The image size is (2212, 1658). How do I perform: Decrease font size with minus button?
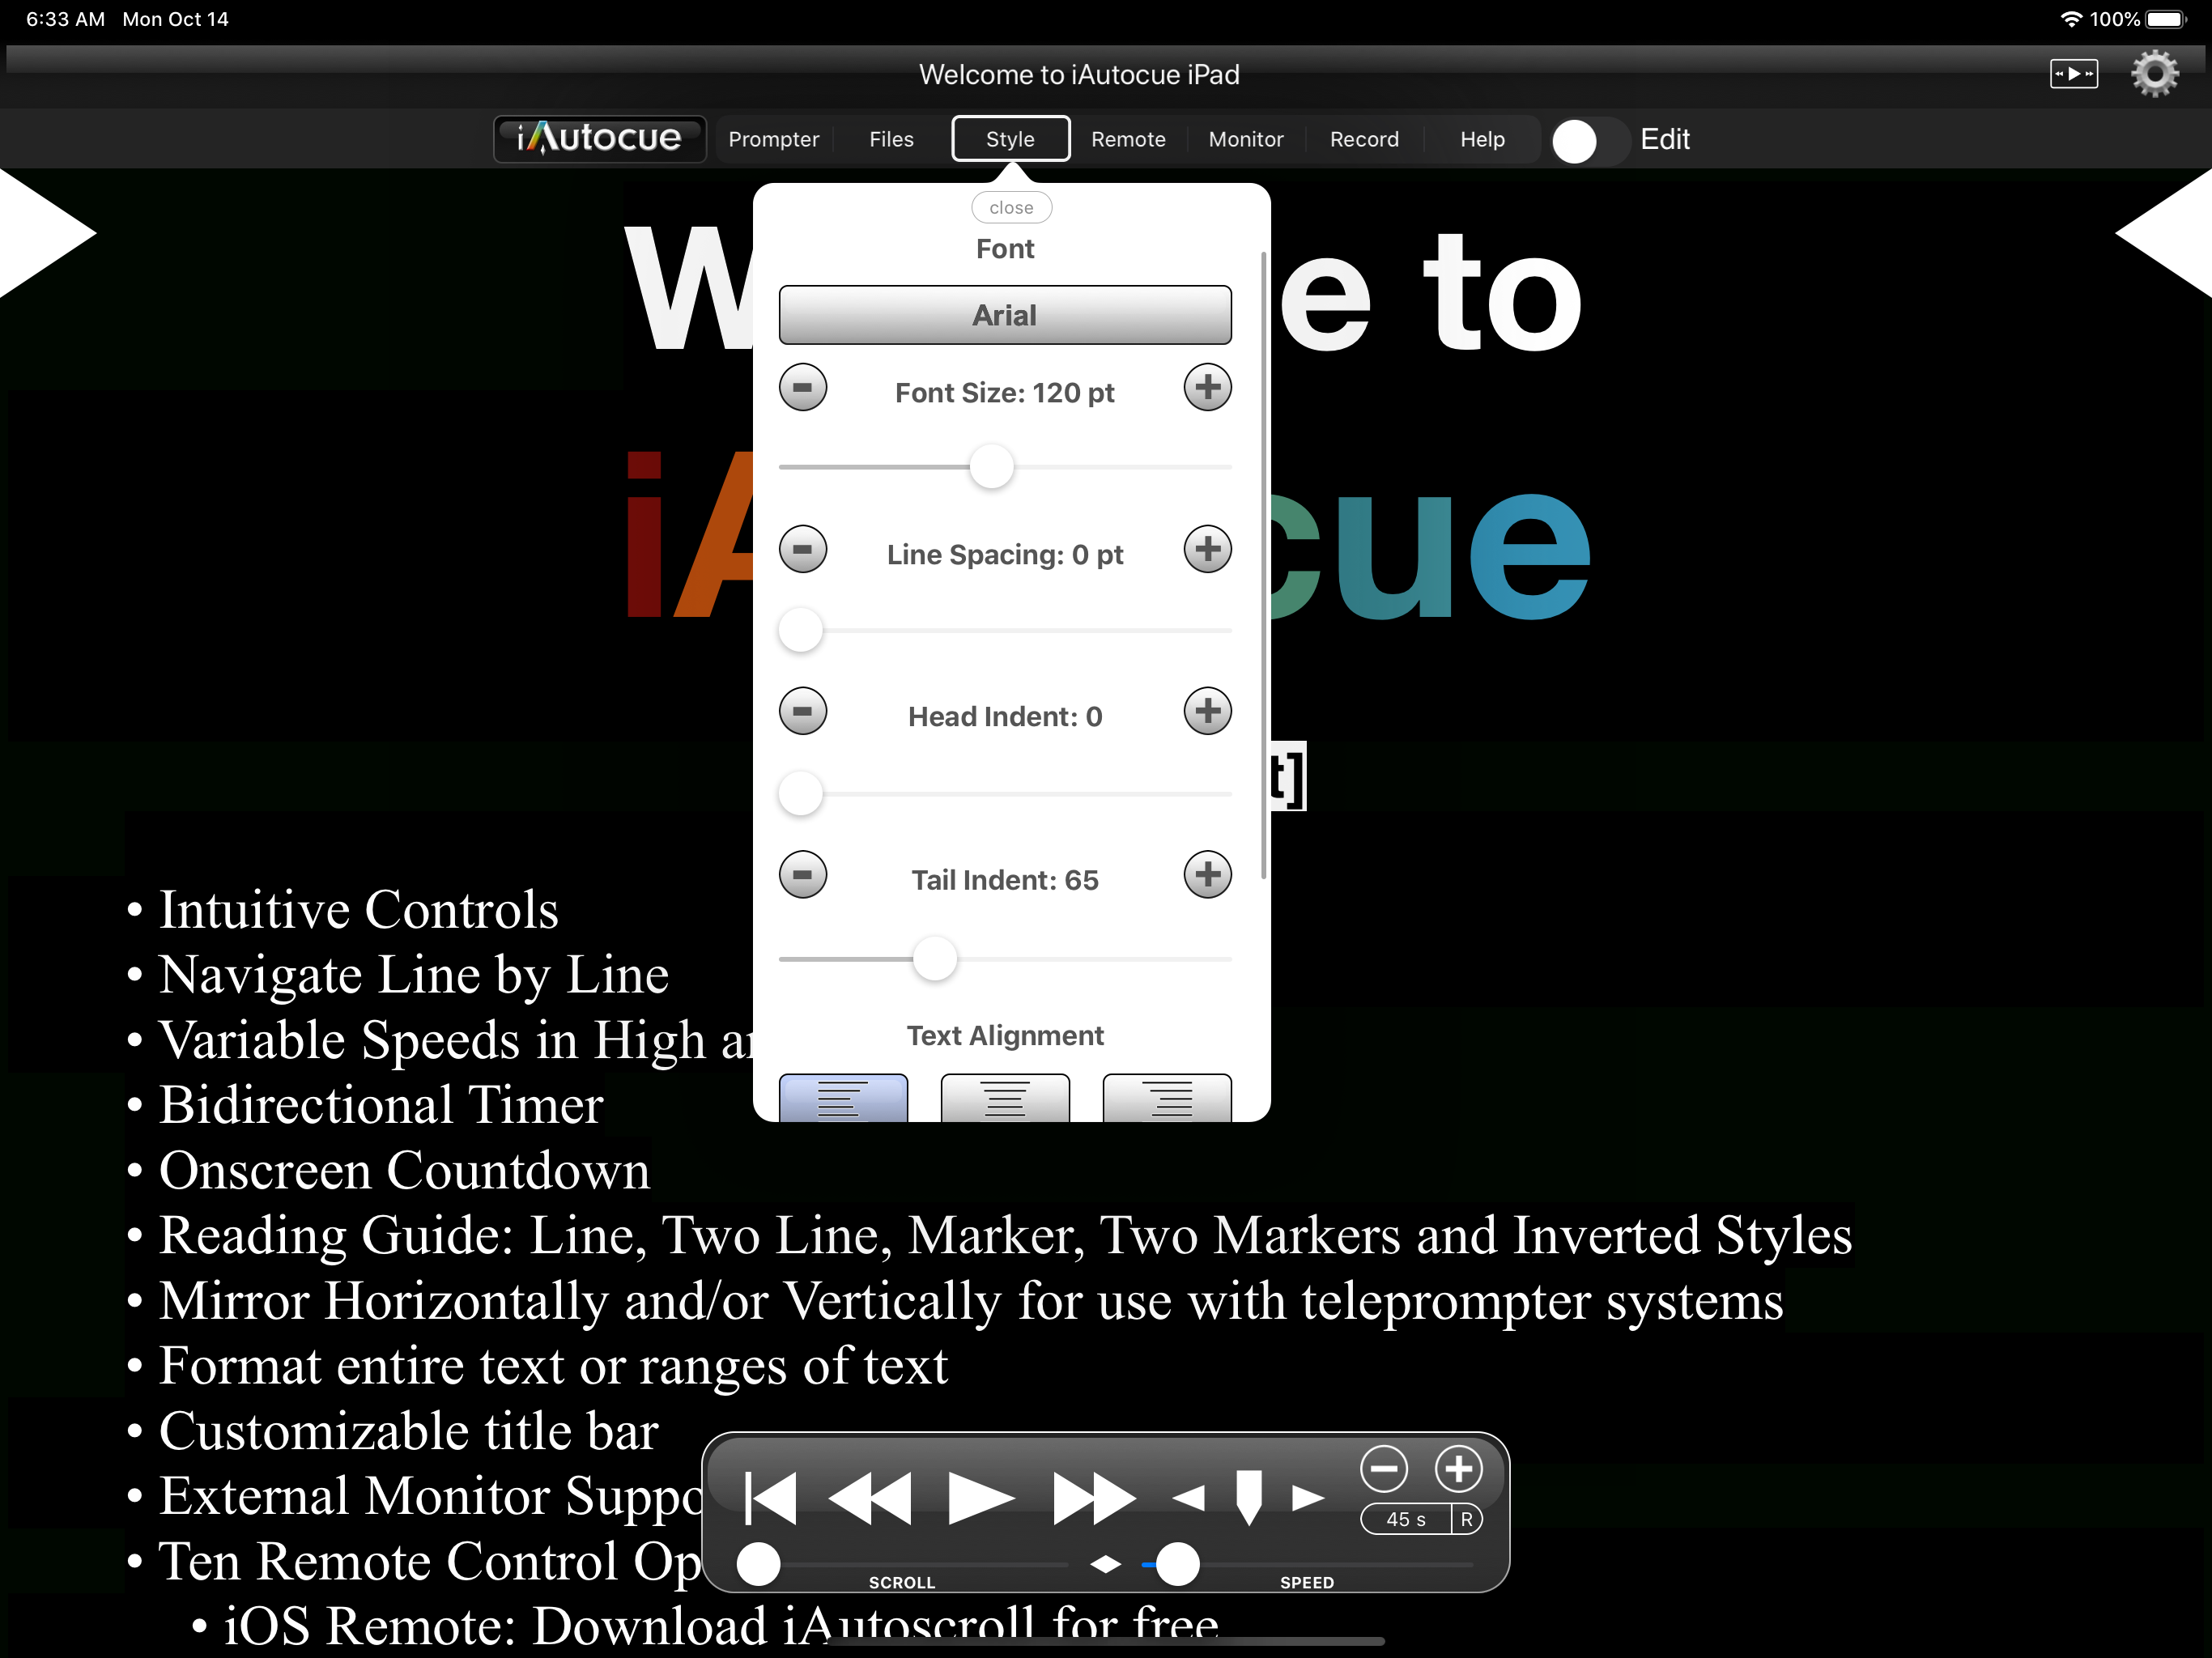pos(802,387)
